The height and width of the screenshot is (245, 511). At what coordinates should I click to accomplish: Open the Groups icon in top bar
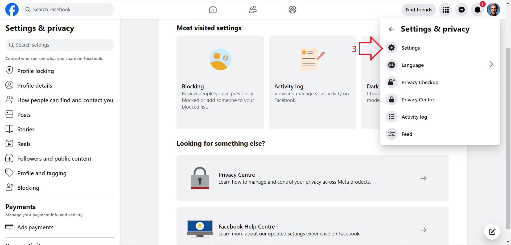[x=292, y=10]
